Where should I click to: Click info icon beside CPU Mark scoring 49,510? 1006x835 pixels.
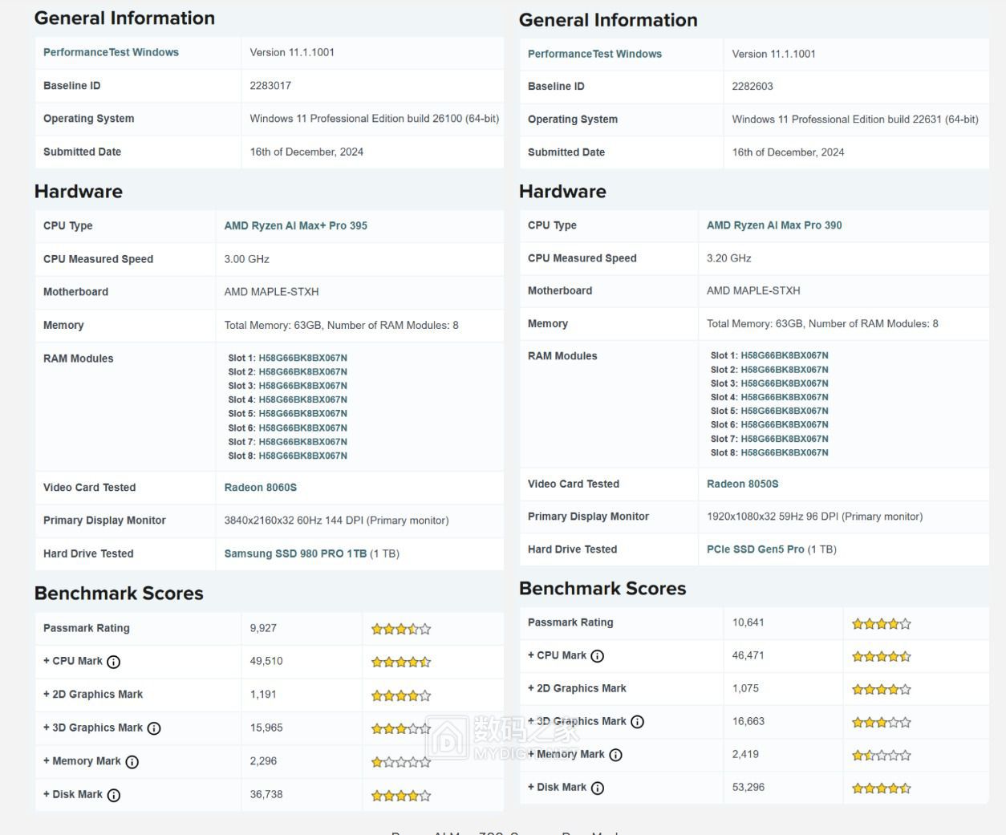click(114, 662)
